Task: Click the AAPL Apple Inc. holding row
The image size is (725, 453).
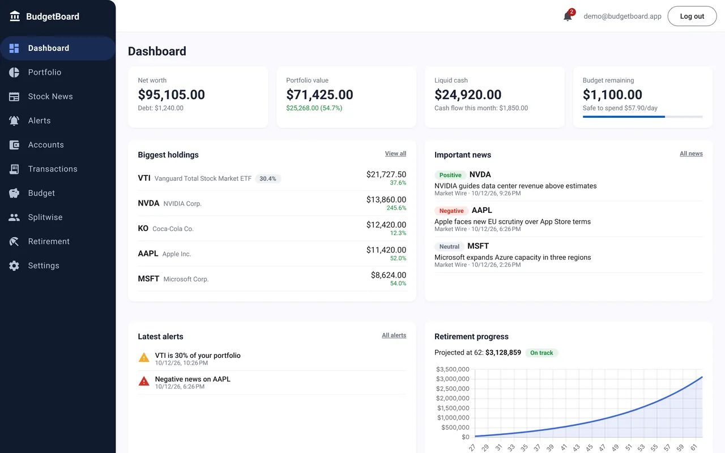Action: pyautogui.click(x=272, y=254)
